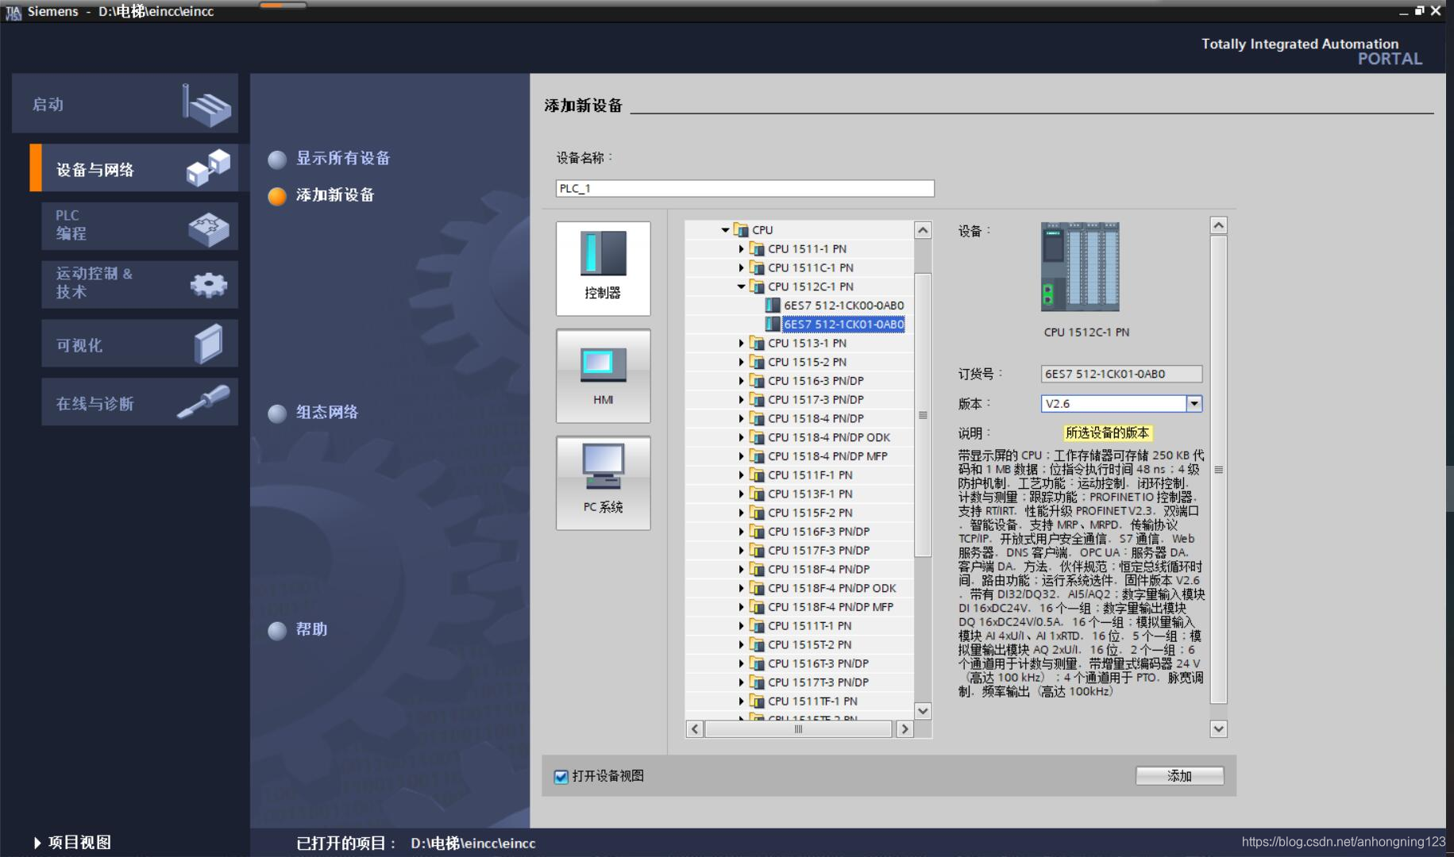Screen dimensions: 1454x857
Task: Collapse CPU 1512C-1 PN node
Action: [741, 287]
